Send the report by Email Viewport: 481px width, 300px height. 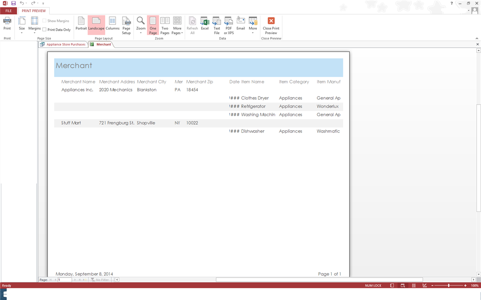tap(241, 23)
